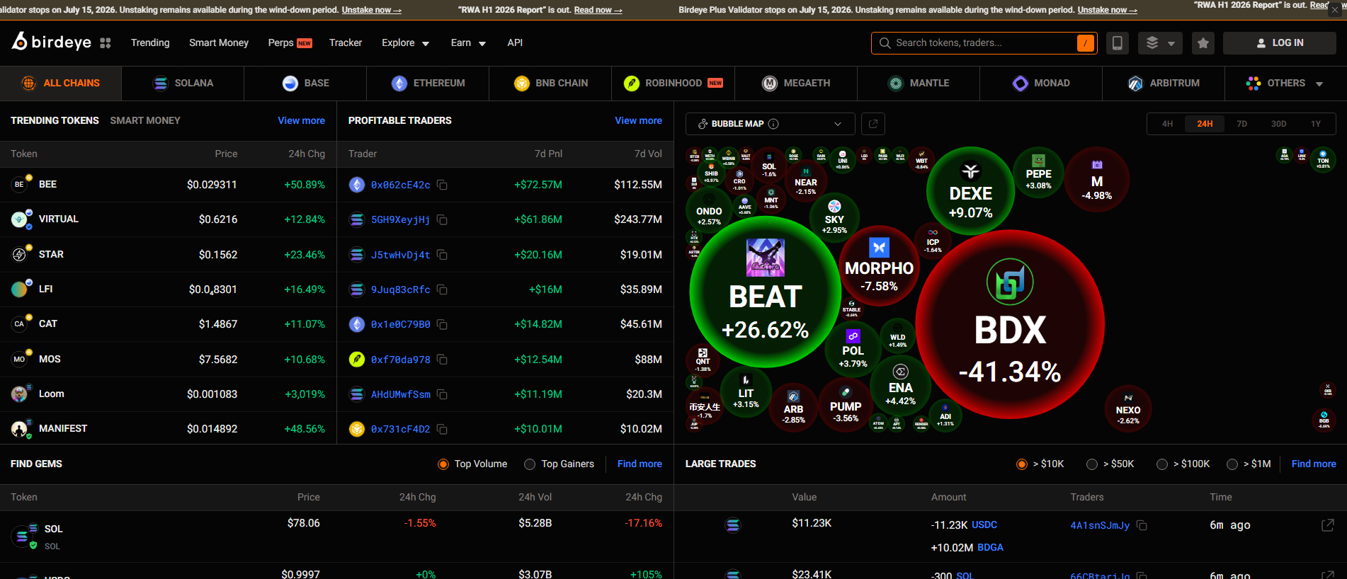Copy trader address J5twHvDj4t
The image size is (1347, 579).
442,255
